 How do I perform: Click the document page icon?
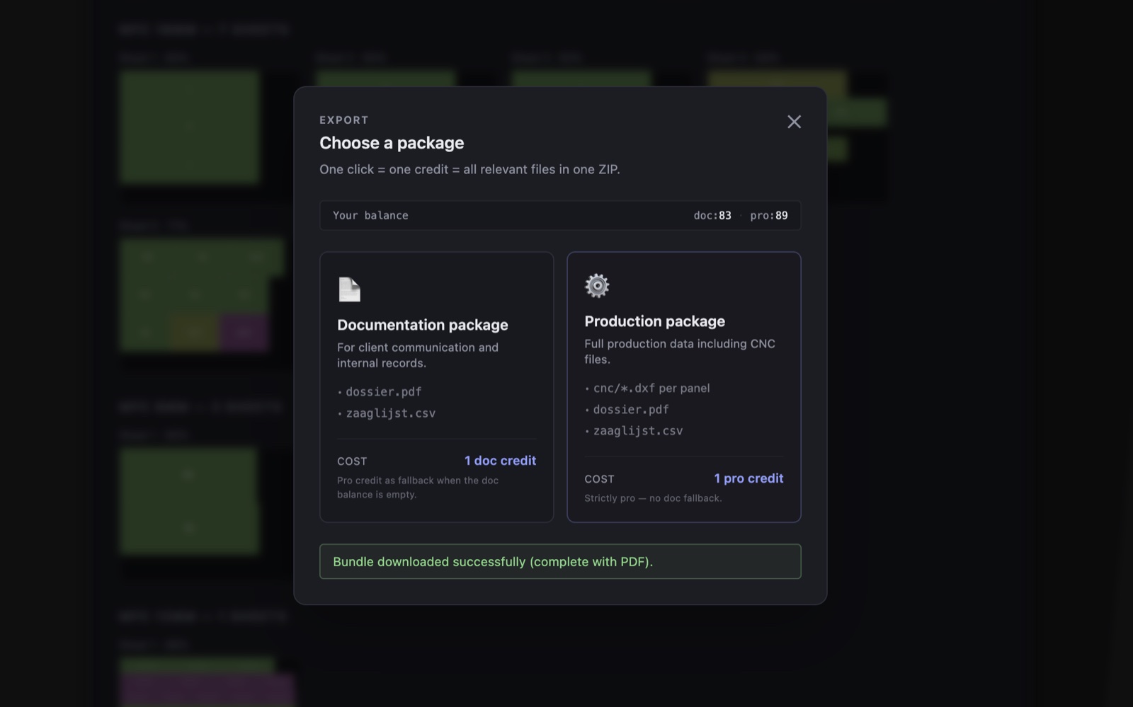349,289
